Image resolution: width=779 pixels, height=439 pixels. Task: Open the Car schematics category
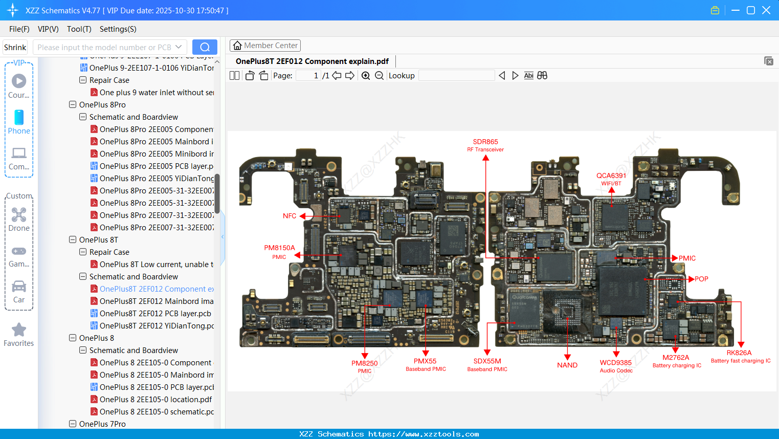[19, 291]
